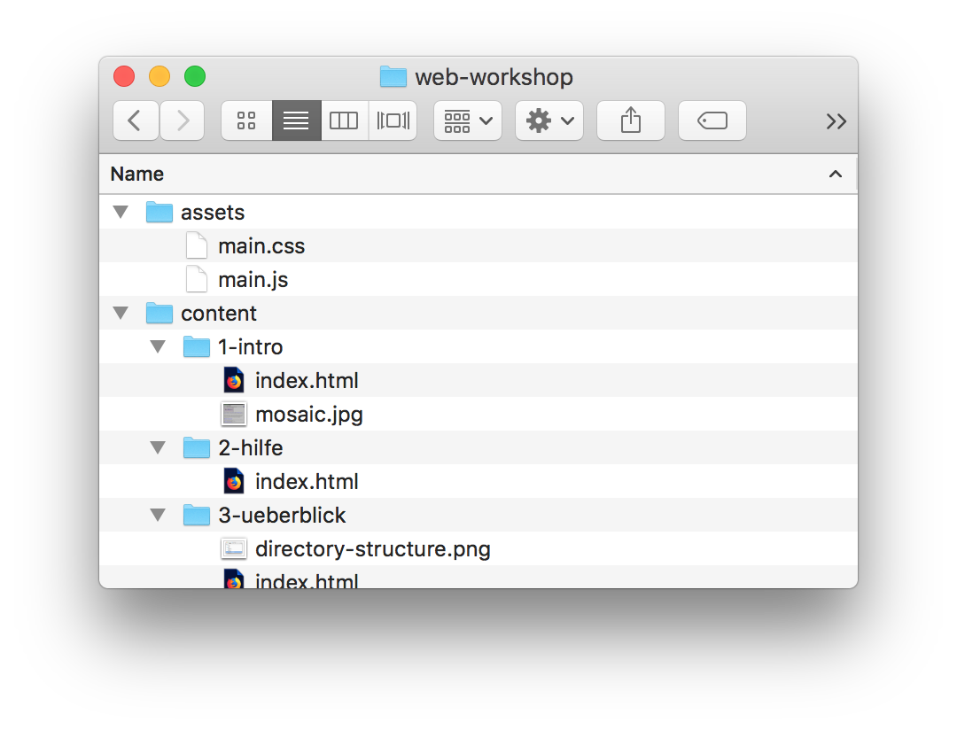The image size is (957, 730).
Task: Switch to icon view
Action: pyautogui.click(x=246, y=120)
